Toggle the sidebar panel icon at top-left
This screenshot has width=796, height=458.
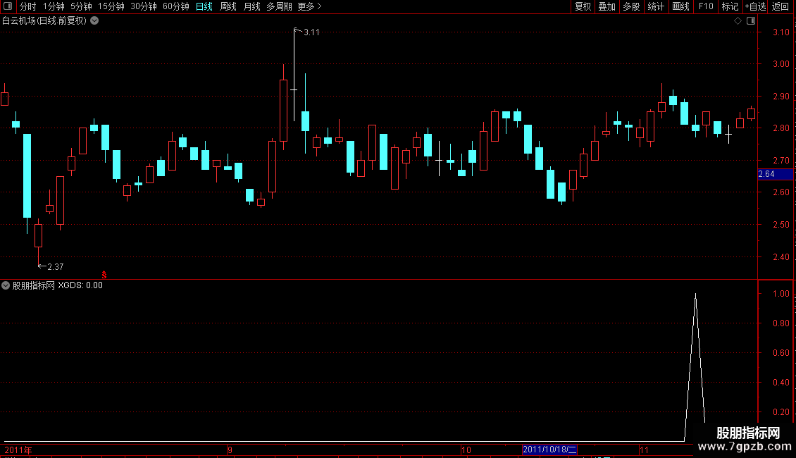click(8, 6)
